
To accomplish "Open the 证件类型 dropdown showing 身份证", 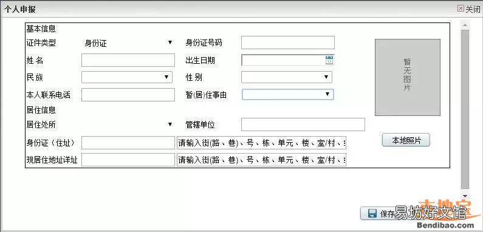I will pos(128,43).
